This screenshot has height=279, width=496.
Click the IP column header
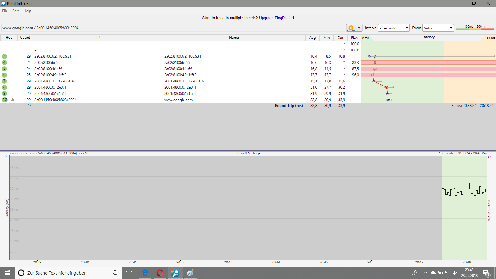(x=98, y=38)
